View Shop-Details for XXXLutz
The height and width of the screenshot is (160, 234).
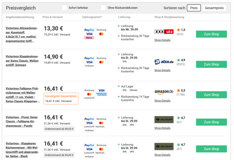click(x=162, y=40)
